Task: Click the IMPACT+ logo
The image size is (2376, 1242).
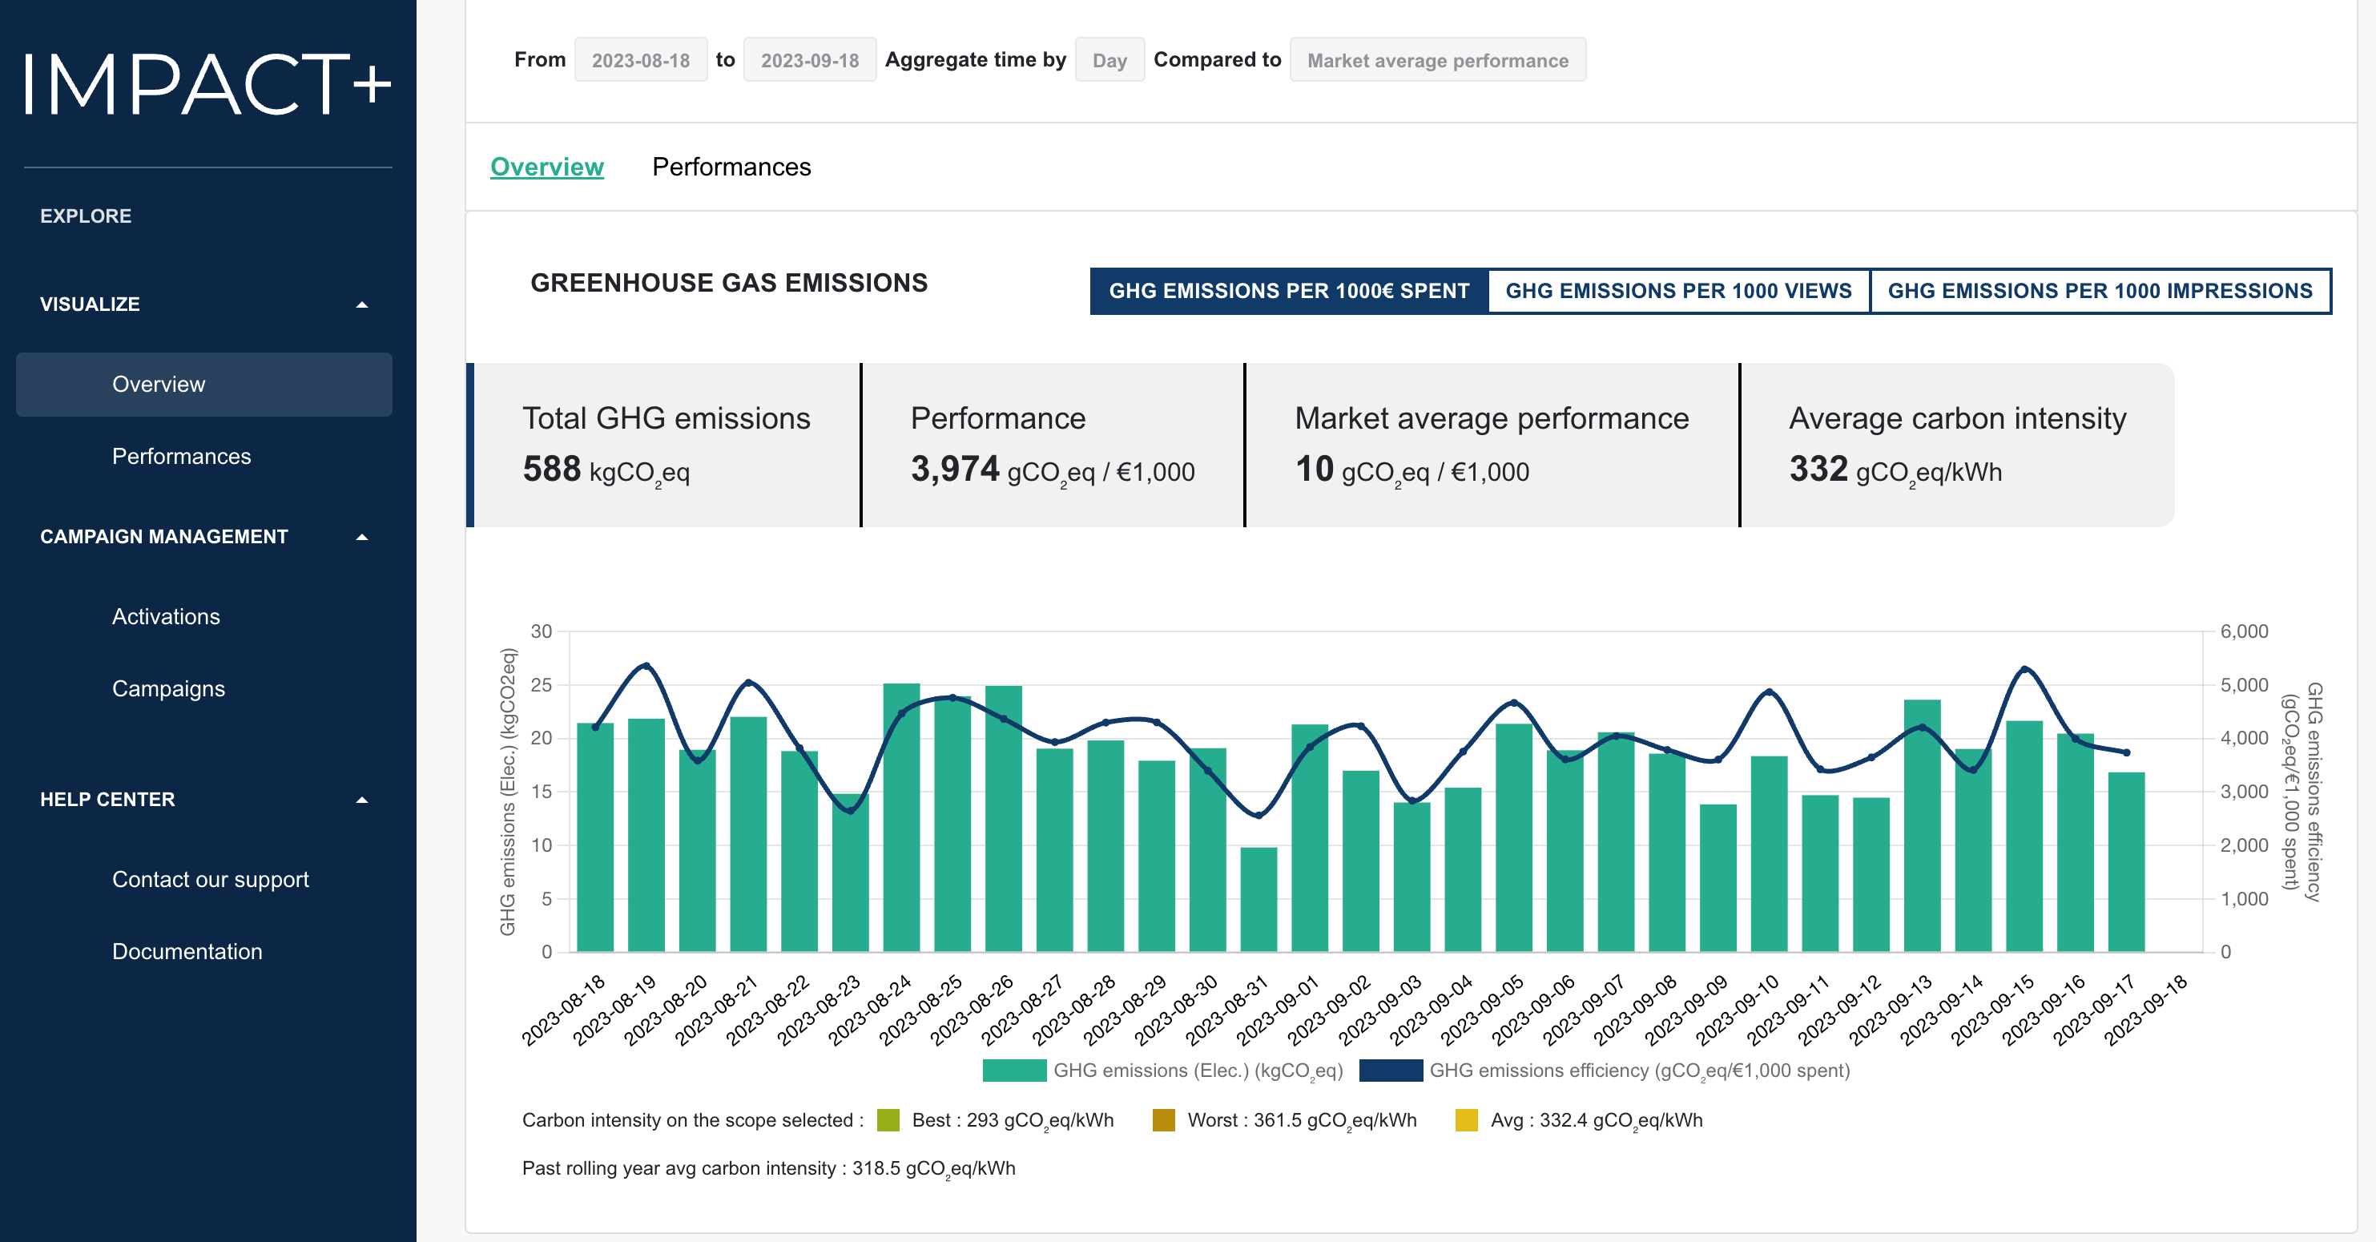Action: click(207, 84)
